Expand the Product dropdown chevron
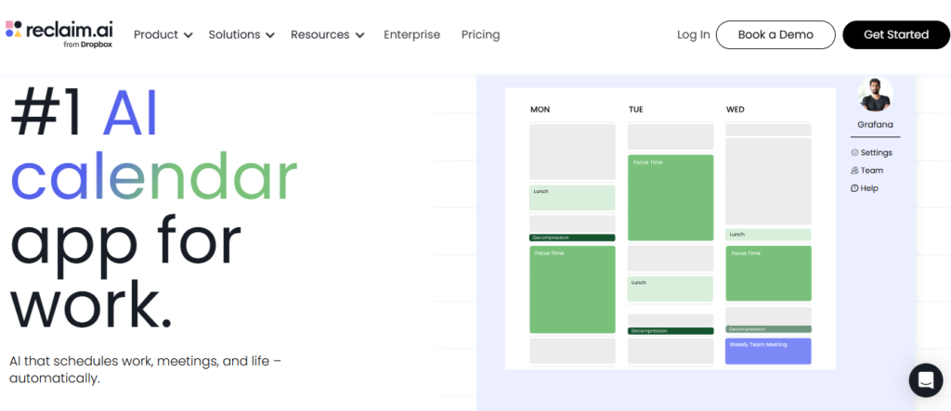 tap(188, 36)
